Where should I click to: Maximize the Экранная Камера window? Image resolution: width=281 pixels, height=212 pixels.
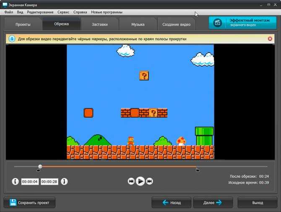[268, 5]
